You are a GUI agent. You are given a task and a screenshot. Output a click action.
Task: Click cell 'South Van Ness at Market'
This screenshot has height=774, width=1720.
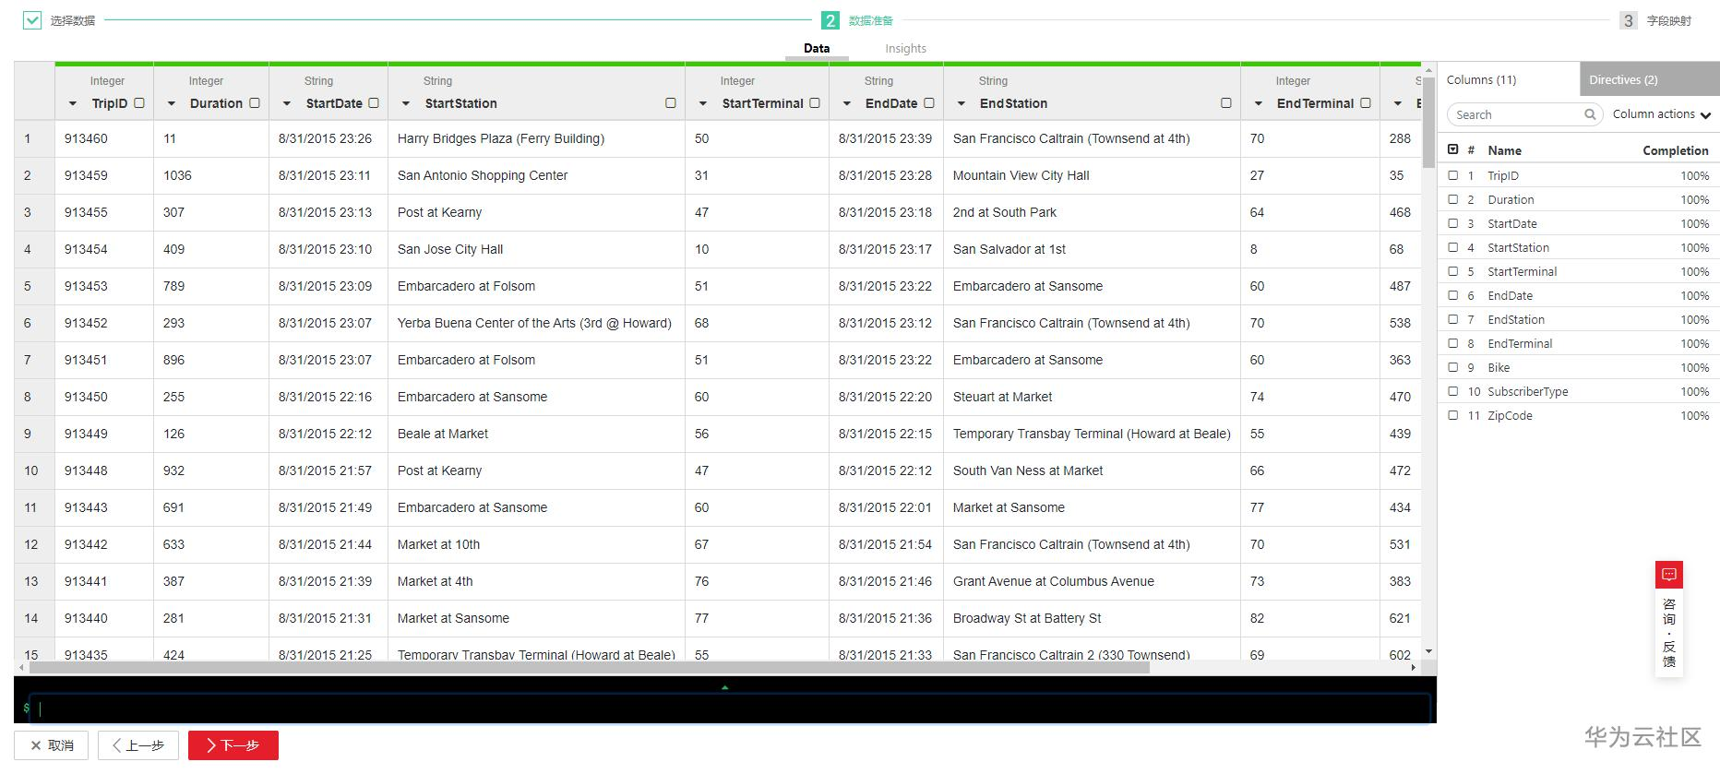tap(1028, 470)
